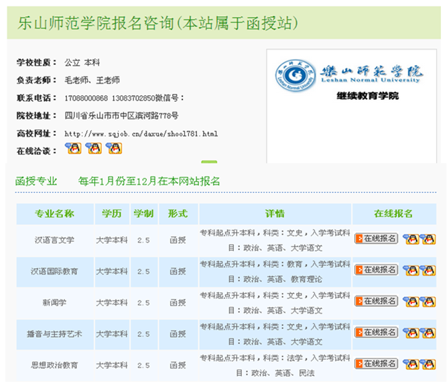Viewport: 447px width, 382px height.
Task: Click 在线报名 button for 思想政治教育
Action: coord(376,364)
